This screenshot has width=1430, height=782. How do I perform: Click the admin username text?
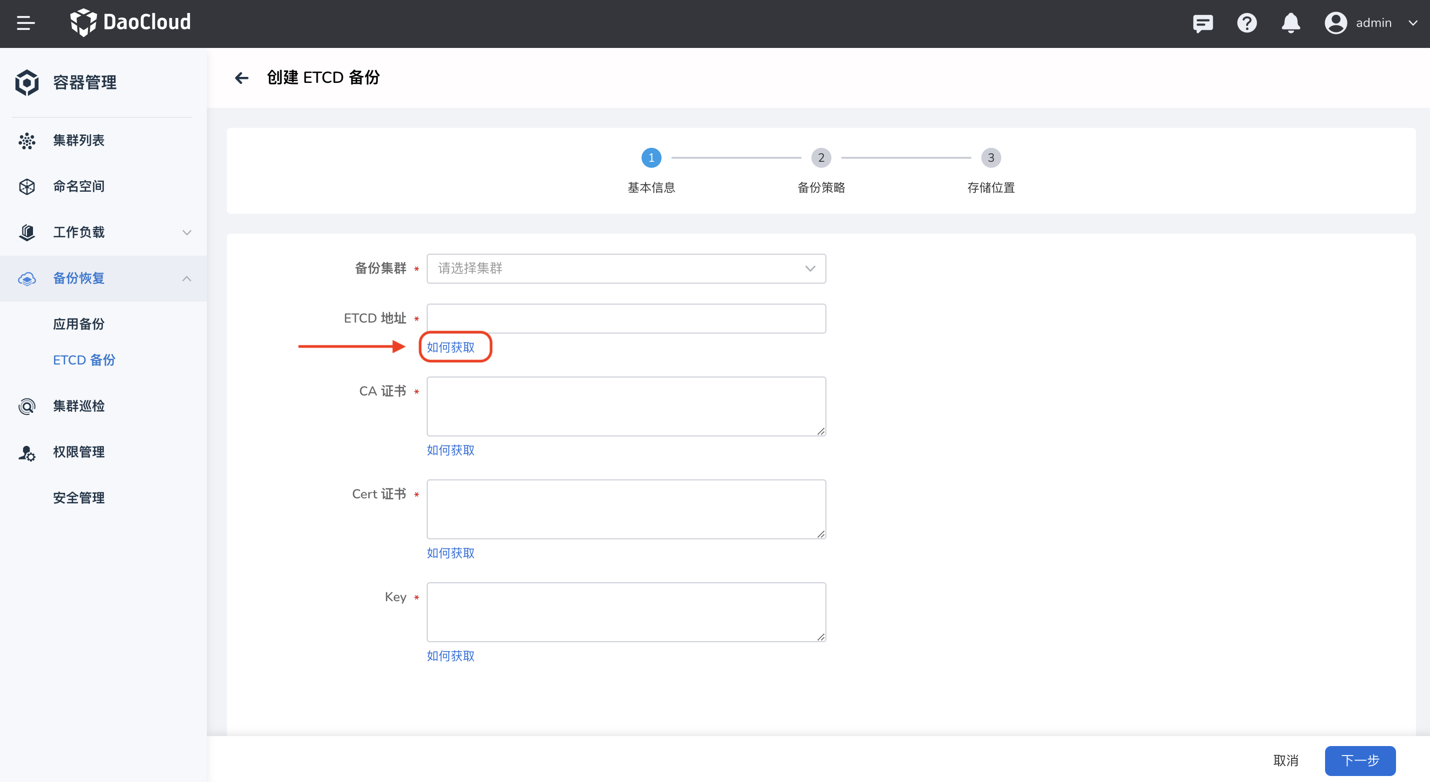pos(1374,23)
